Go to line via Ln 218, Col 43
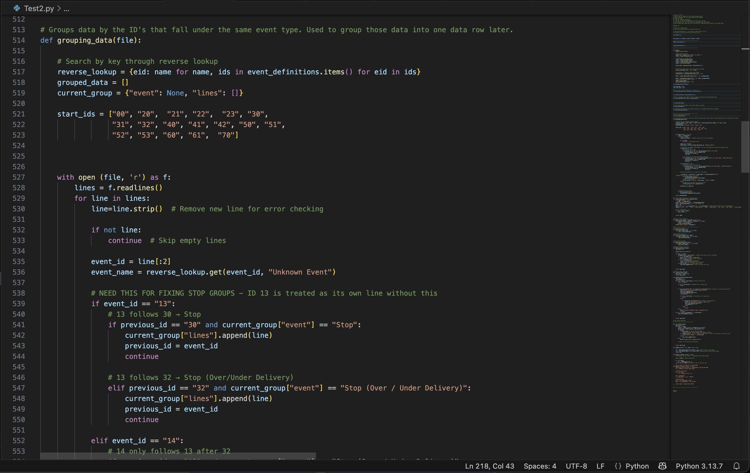The height and width of the screenshot is (473, 750). [489, 466]
